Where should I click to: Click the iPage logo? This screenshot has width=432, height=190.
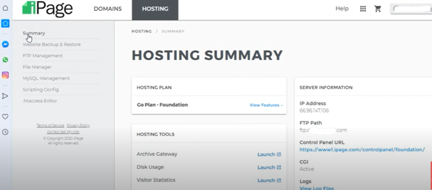tap(47, 9)
